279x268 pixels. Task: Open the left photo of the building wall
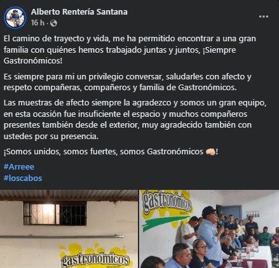(x=69, y=229)
